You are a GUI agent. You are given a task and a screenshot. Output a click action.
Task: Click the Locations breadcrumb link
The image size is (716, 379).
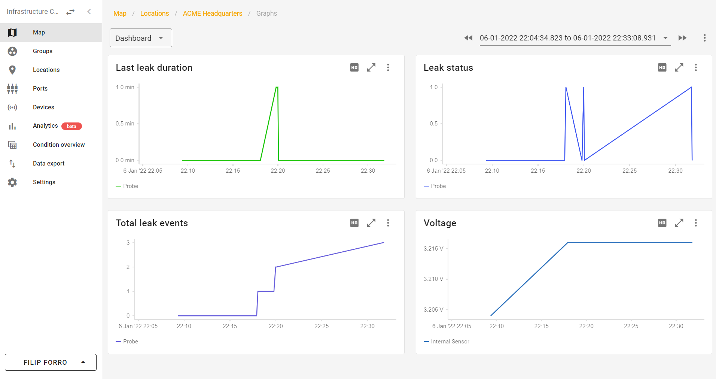(154, 13)
